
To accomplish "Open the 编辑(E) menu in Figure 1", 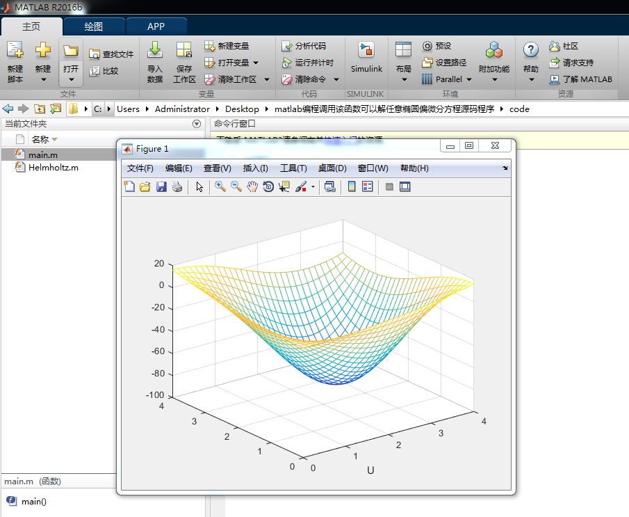I will (x=179, y=168).
